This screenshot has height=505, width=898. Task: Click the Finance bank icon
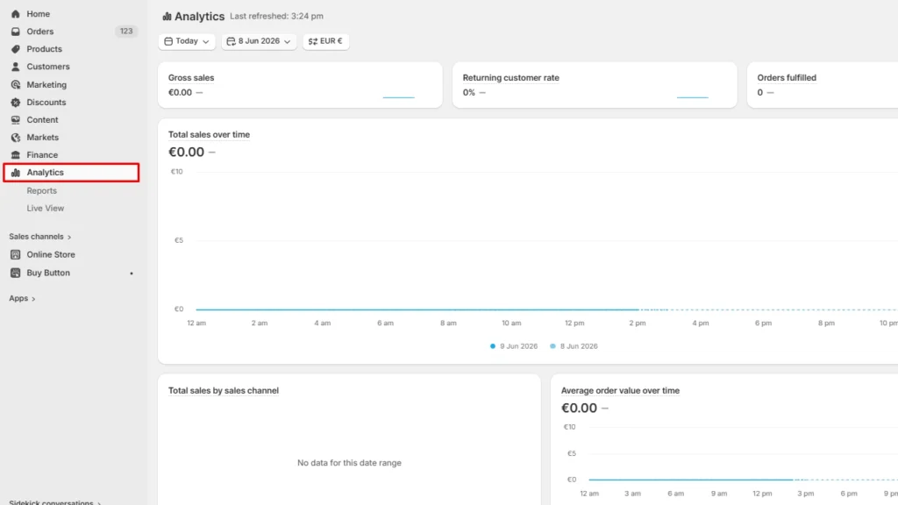click(x=16, y=155)
